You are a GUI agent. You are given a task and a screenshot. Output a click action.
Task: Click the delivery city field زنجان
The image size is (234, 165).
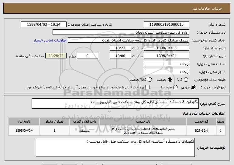point(167,72)
